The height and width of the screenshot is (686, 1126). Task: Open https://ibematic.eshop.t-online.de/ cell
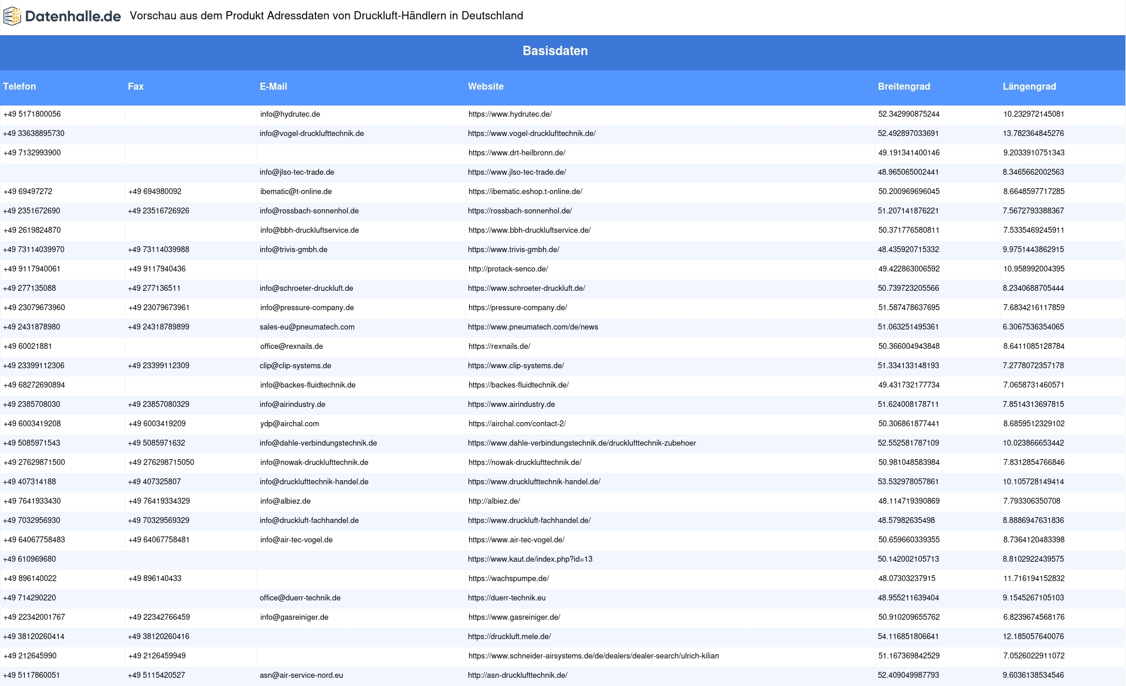pos(525,192)
